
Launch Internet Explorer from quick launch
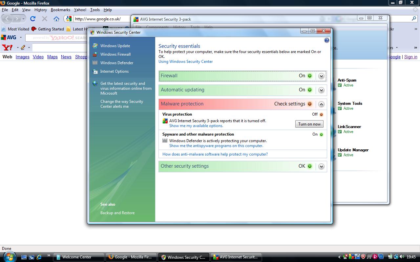coord(39,257)
